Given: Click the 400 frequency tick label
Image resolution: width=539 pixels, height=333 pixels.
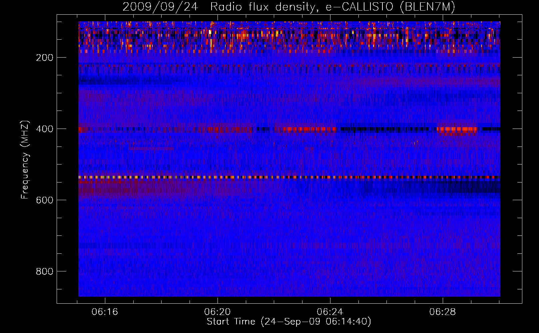Looking at the screenshot, I should [x=45, y=129].
